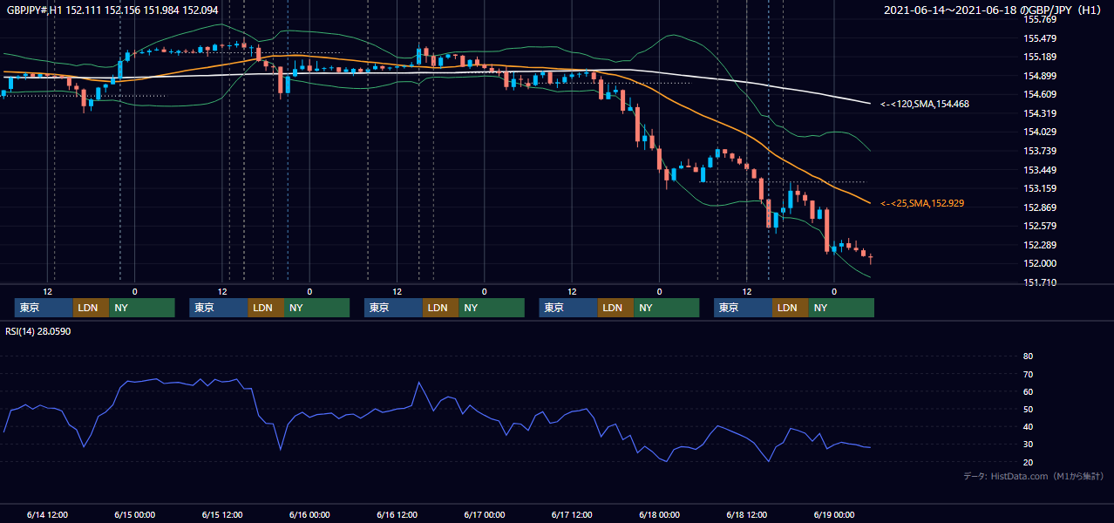Click the RSI 20 level label
This screenshot has height=523, width=1114.
(1028, 462)
